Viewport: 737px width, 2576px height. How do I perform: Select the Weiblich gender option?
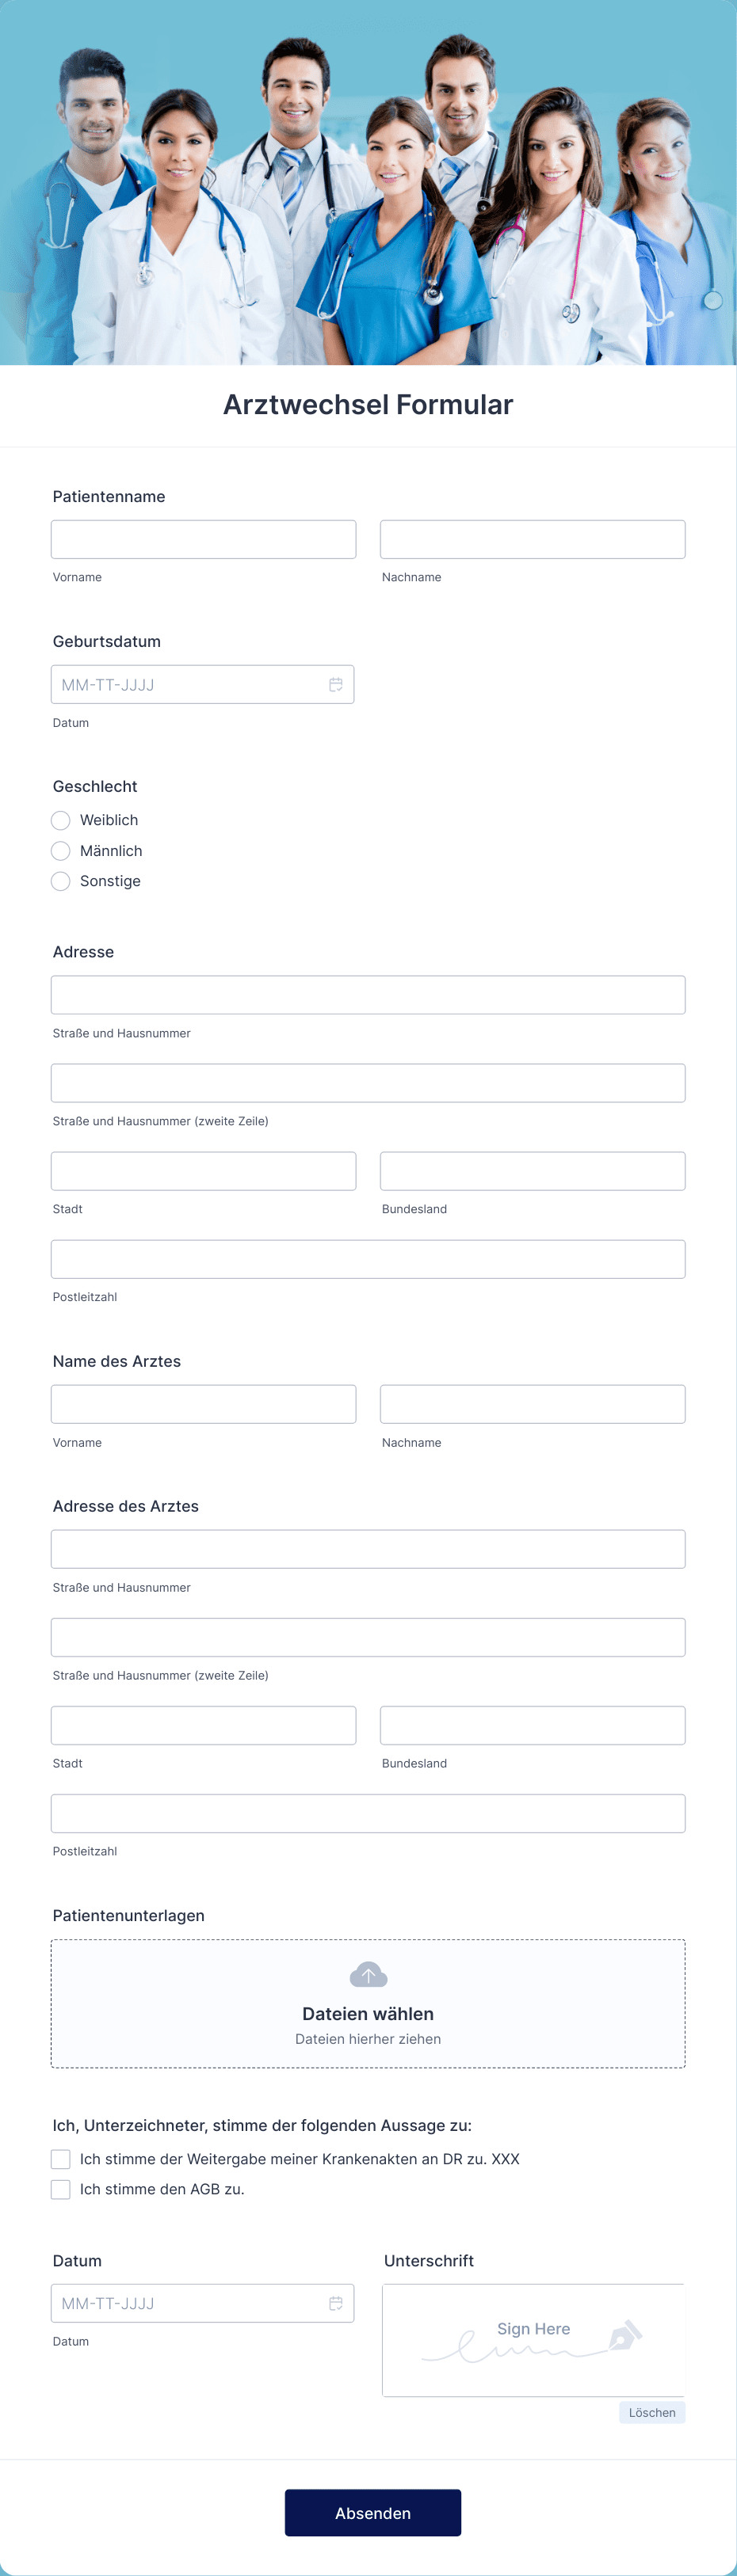[x=60, y=820]
